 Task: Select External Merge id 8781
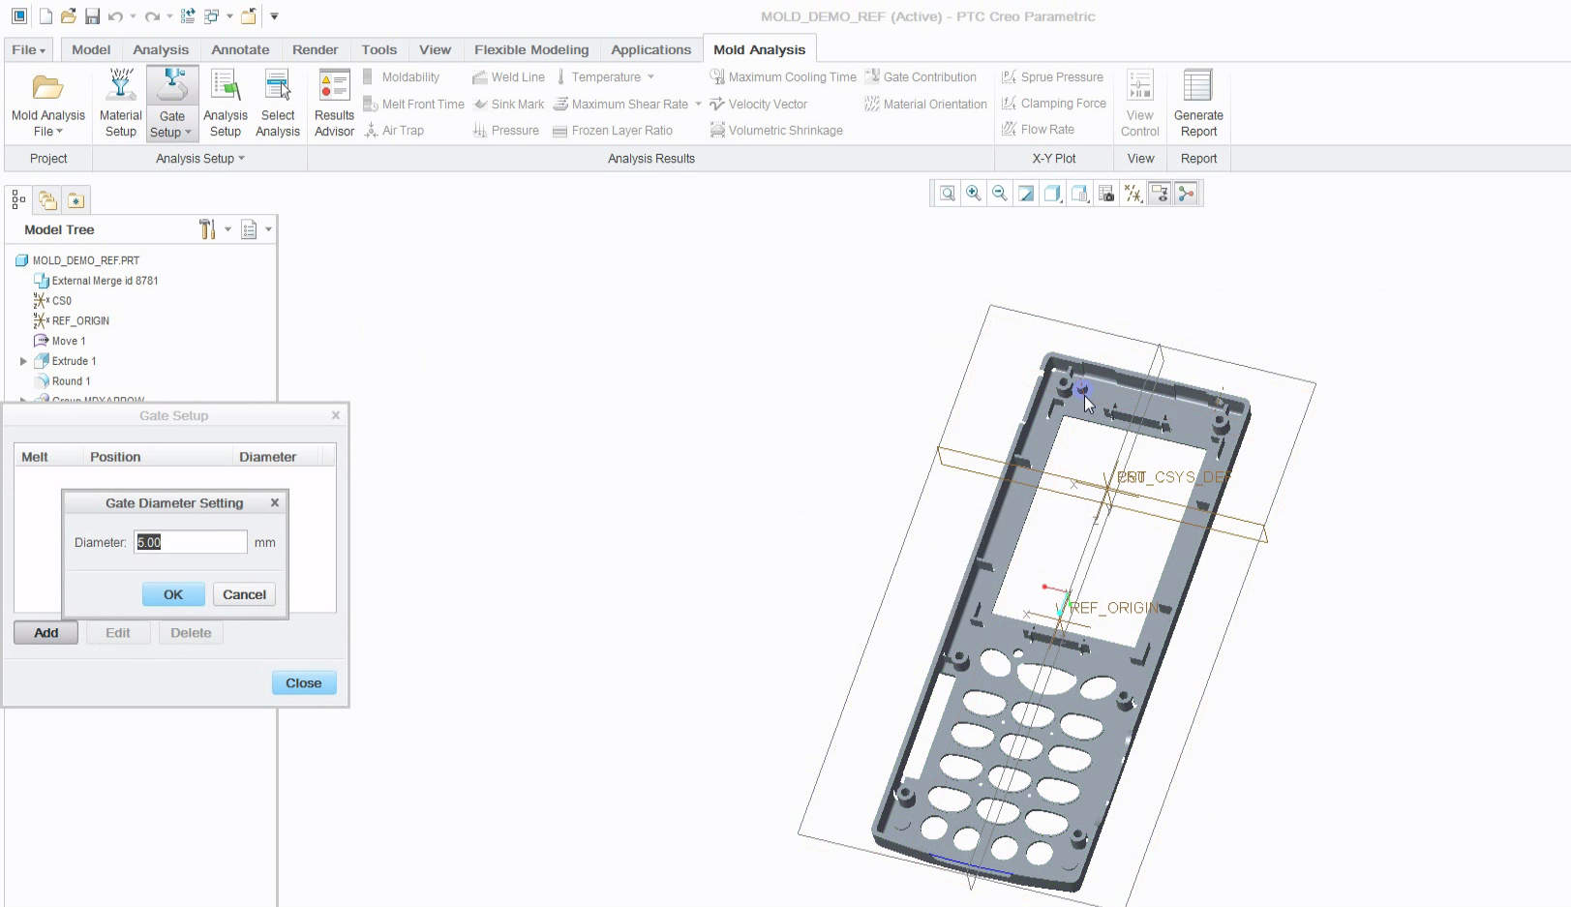coord(105,281)
